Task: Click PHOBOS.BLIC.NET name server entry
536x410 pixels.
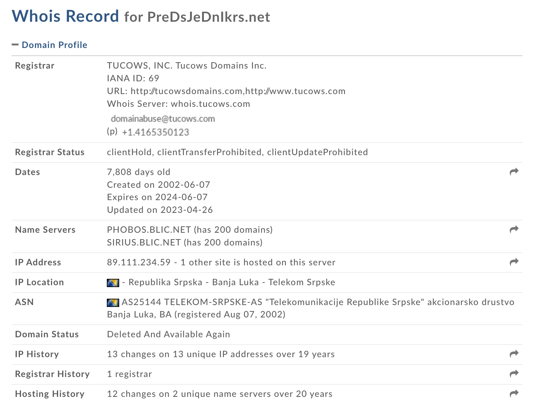Action: pyautogui.click(x=149, y=230)
